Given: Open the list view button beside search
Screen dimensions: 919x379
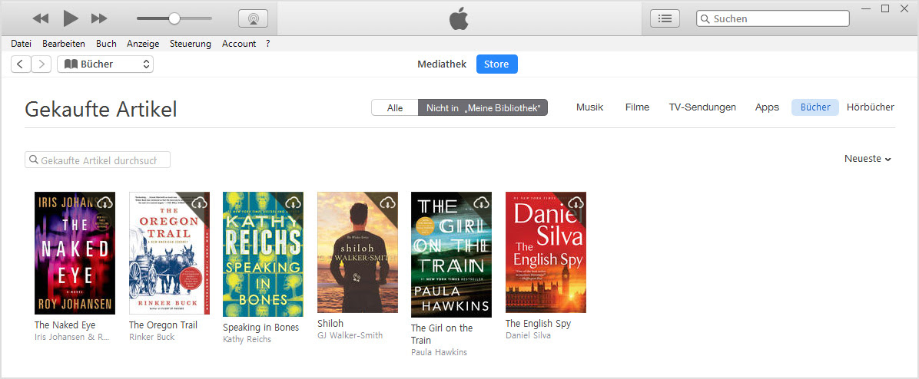Looking at the screenshot, I should coord(665,18).
